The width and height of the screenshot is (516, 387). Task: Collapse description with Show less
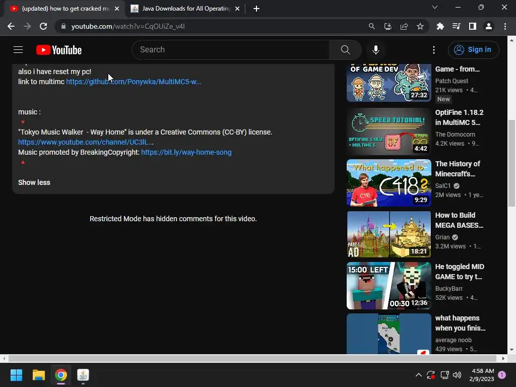click(x=34, y=182)
